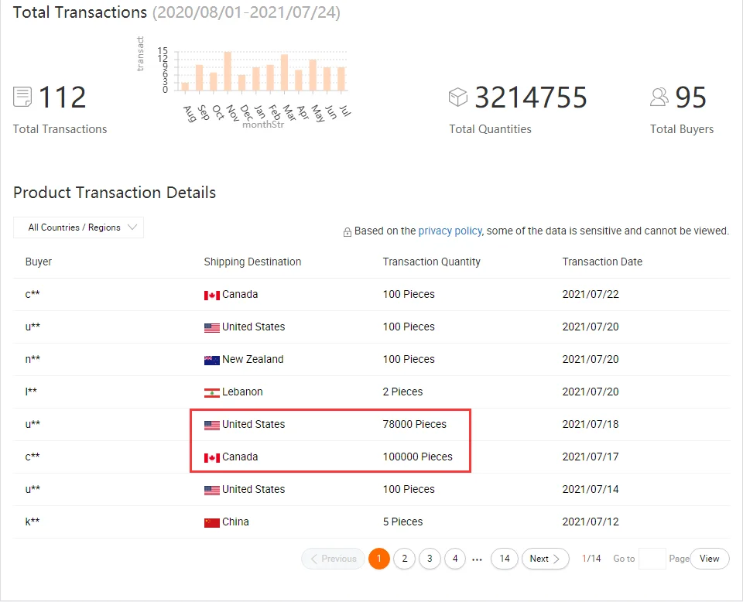
Task: Click the China flag icon
Action: (x=211, y=522)
